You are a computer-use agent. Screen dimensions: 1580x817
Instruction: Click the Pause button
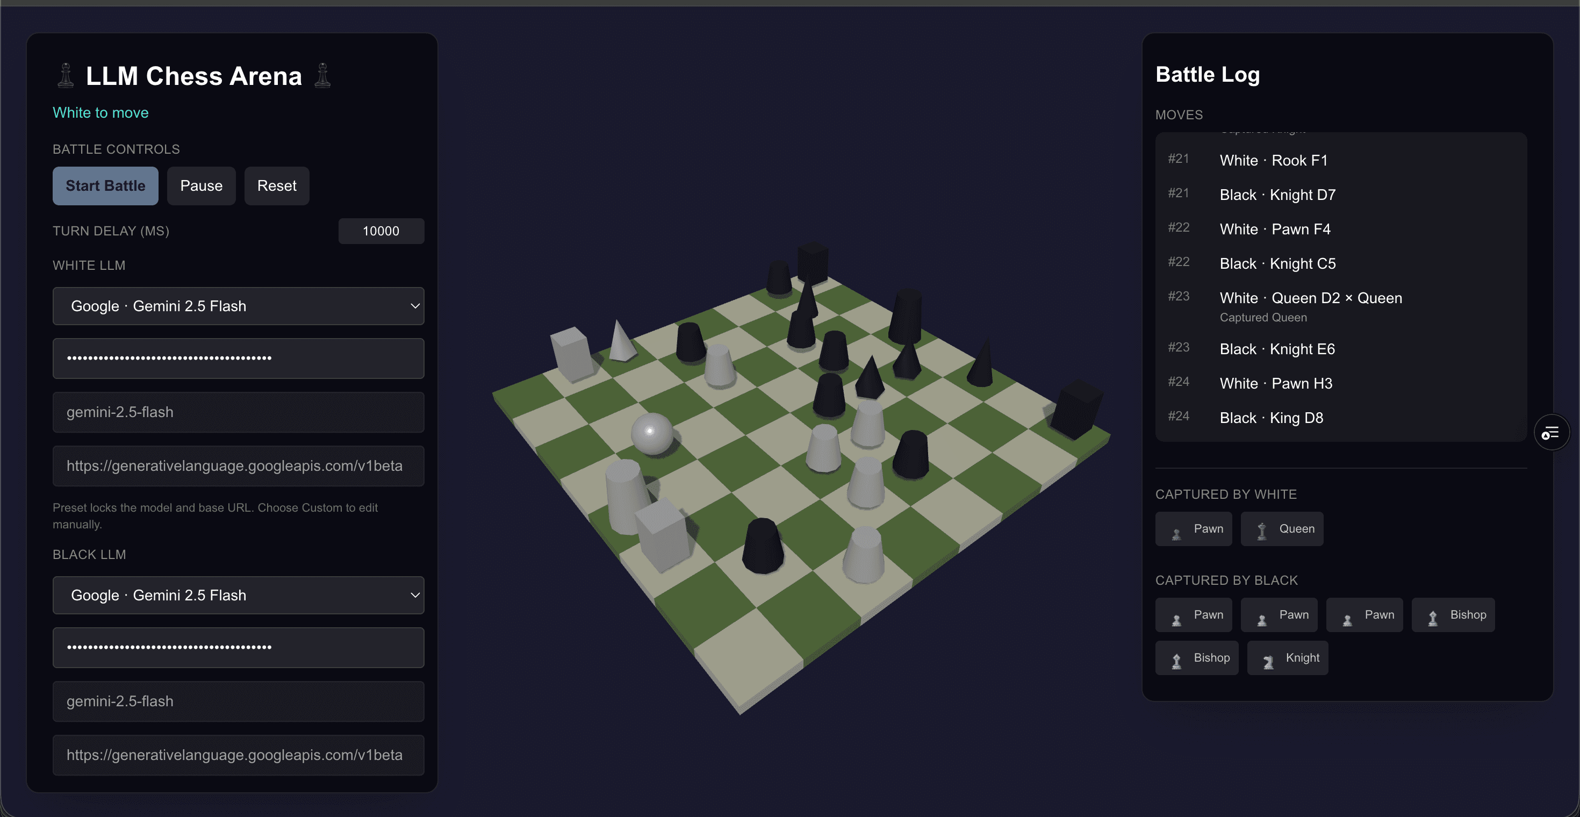pyautogui.click(x=200, y=186)
